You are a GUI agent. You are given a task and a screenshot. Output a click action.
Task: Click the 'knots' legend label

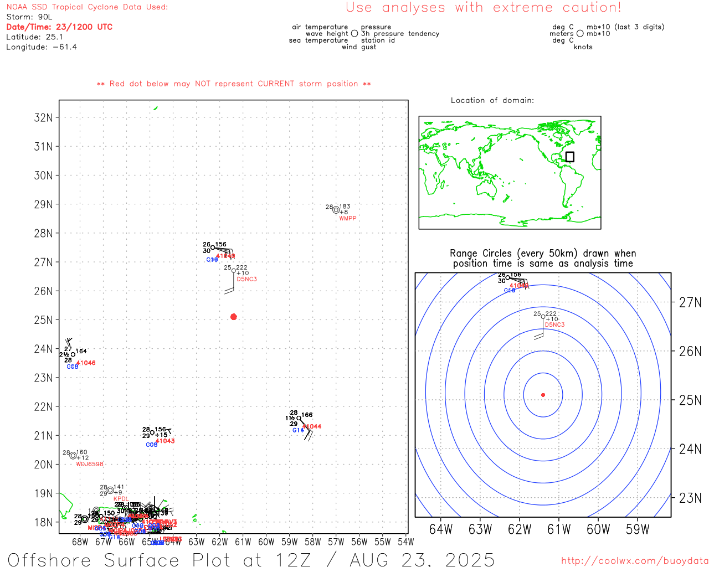point(583,47)
